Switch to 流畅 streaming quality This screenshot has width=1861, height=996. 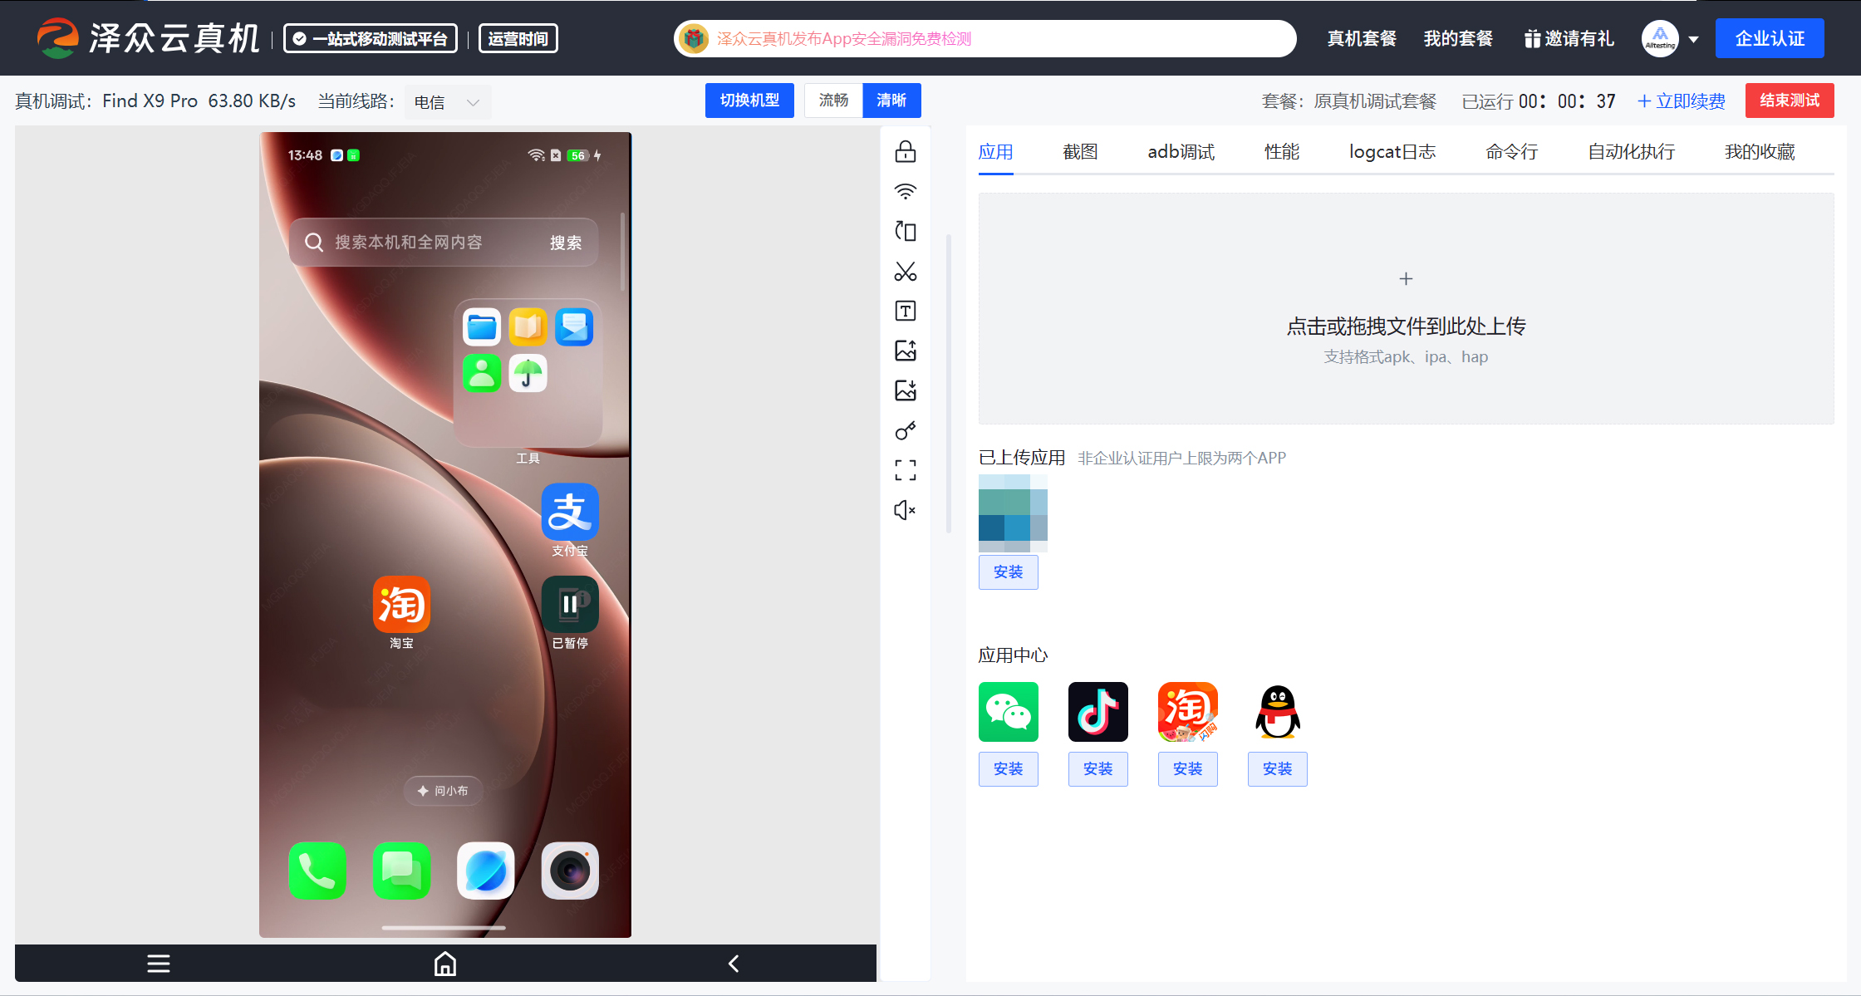pos(833,101)
